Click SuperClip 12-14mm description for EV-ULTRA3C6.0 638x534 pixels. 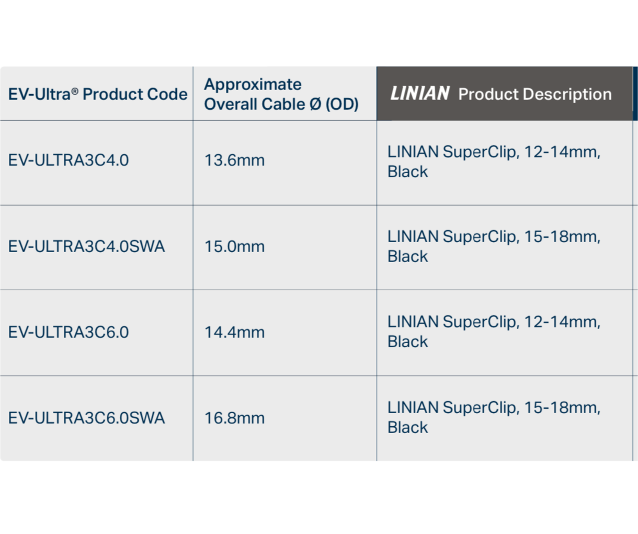[x=494, y=332]
